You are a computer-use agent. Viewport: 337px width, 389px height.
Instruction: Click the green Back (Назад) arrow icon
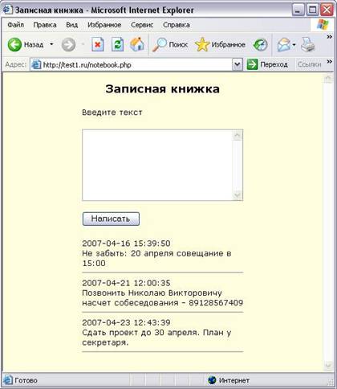14,44
